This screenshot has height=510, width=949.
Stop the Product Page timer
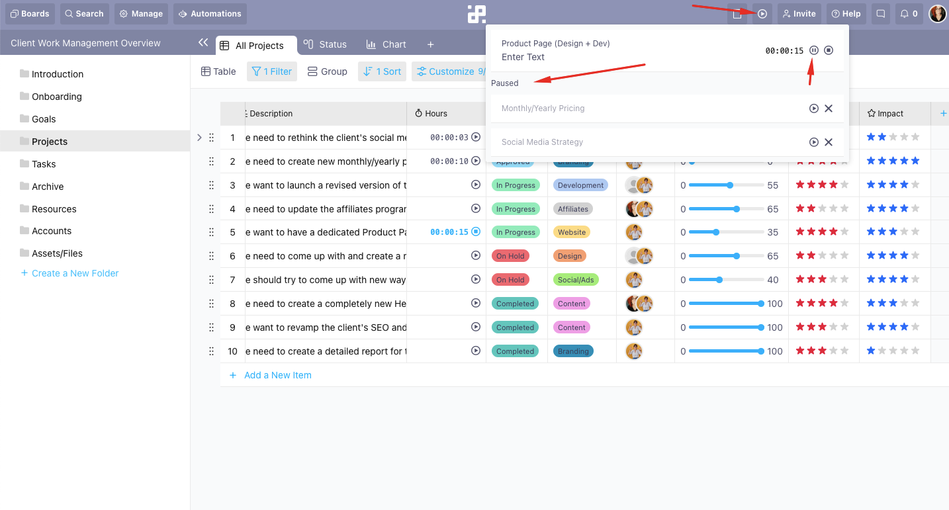tap(829, 50)
